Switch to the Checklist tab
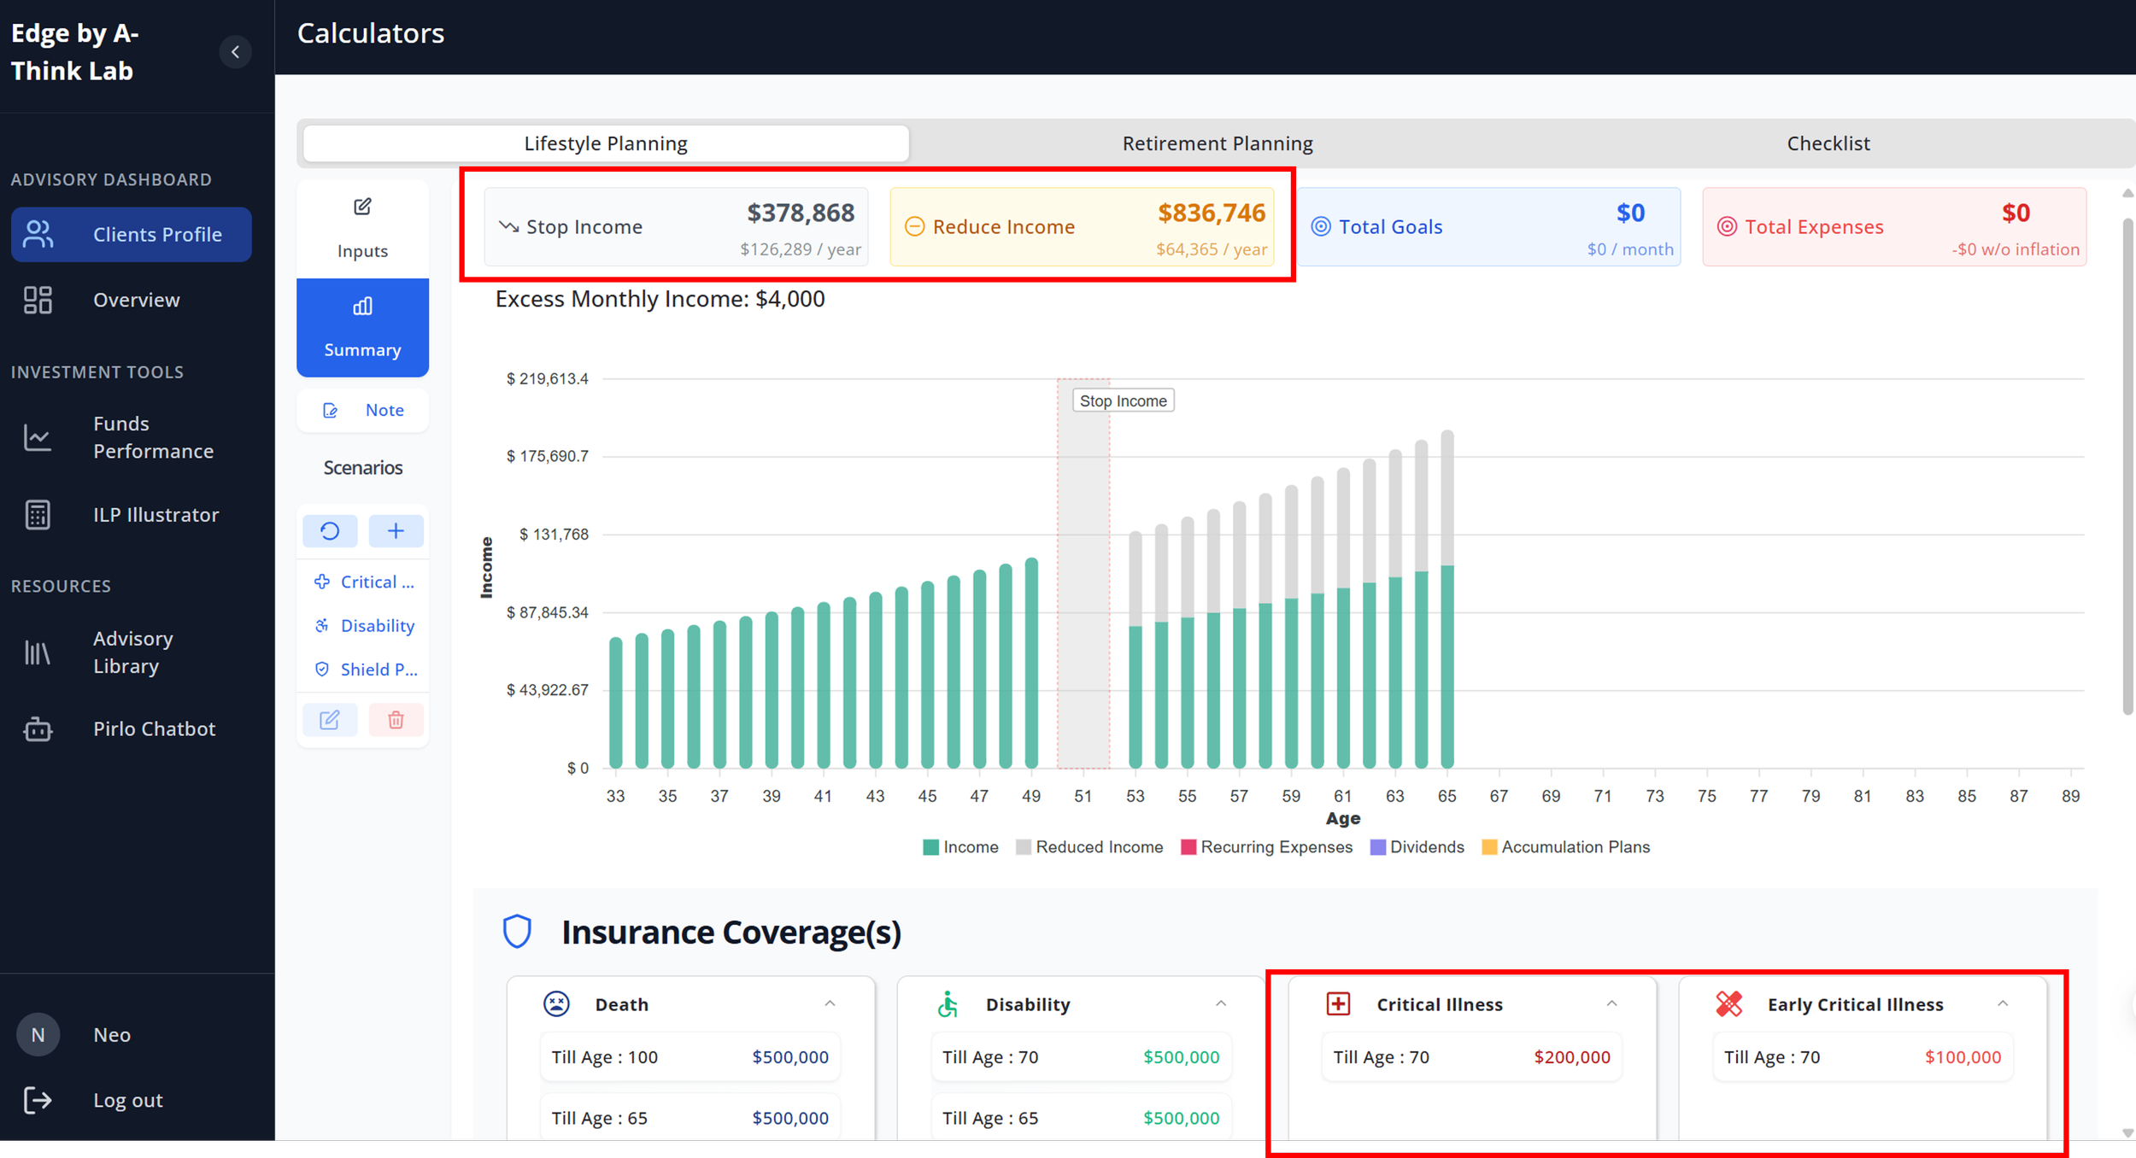Image resolution: width=2136 pixels, height=1158 pixels. [1828, 143]
